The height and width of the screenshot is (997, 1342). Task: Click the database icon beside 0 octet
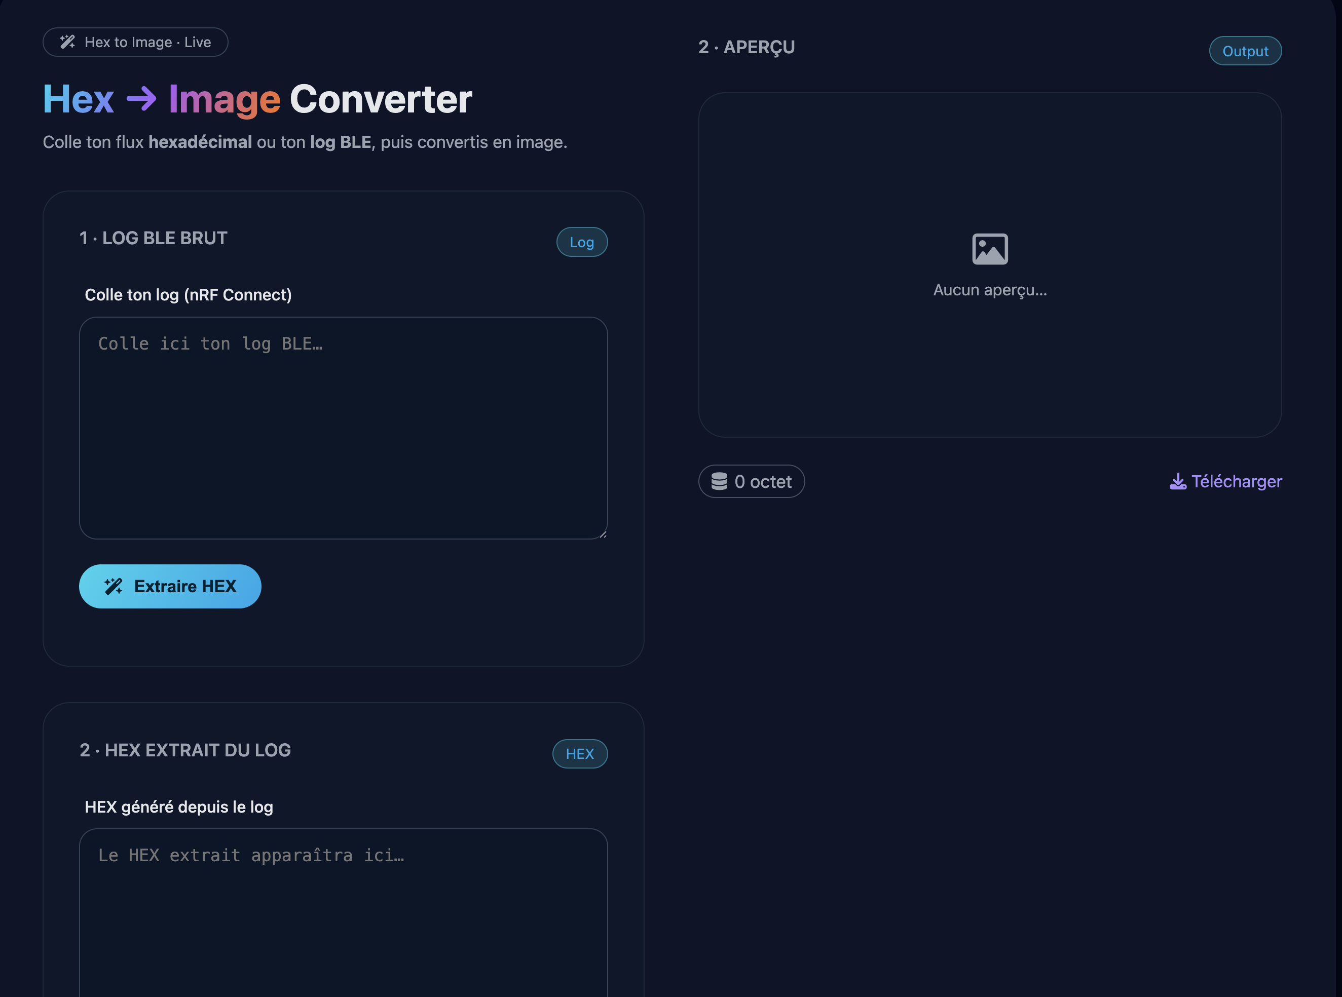(719, 482)
